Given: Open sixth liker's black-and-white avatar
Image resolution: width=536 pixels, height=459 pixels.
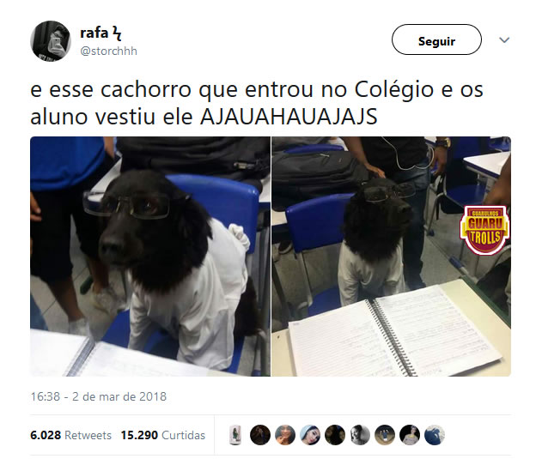Looking at the screenshot, I should [360, 435].
